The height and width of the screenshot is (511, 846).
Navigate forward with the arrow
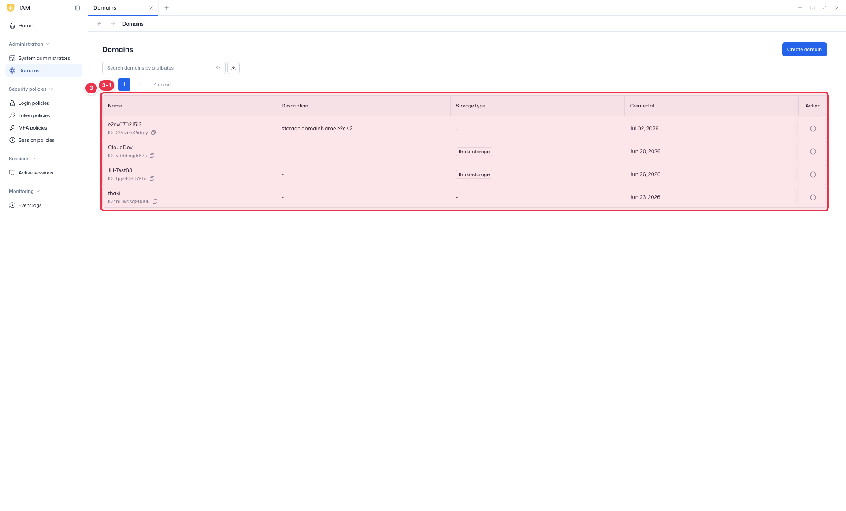113,24
